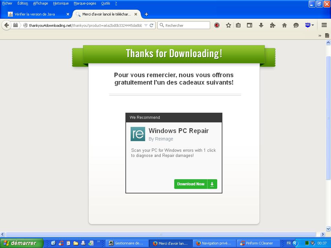331x248 pixels.
Task: Click the vertical scrollbar thumb
Action: 328,118
